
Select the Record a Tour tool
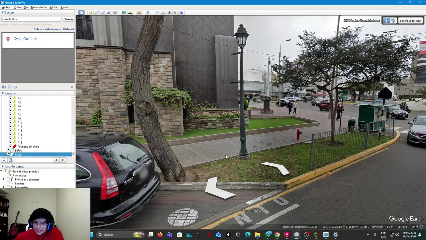pos(115,12)
